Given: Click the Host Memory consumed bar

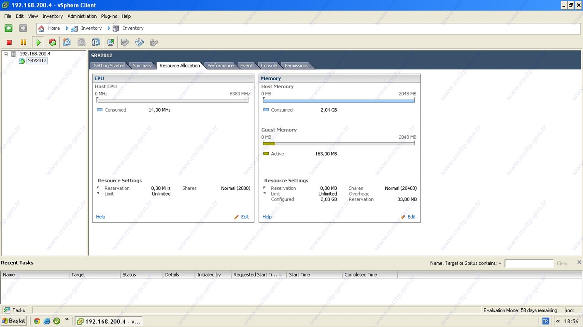Looking at the screenshot, I should point(339,101).
